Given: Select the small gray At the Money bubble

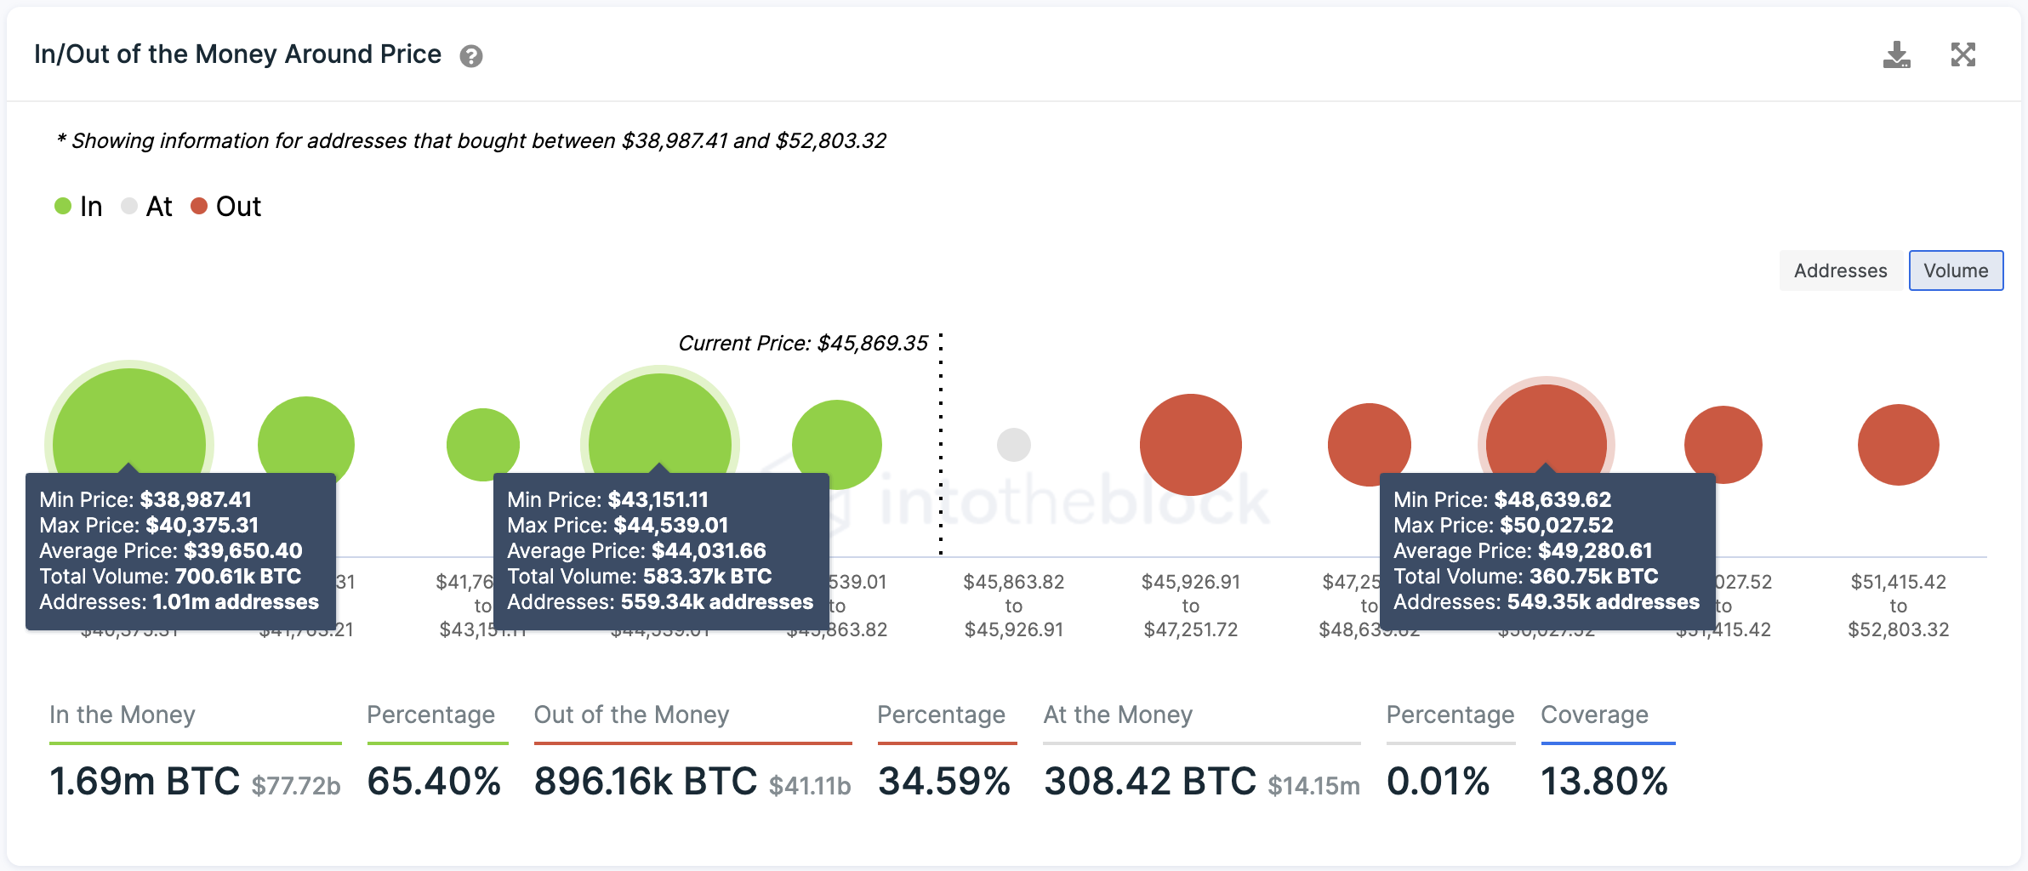Looking at the screenshot, I should pyautogui.click(x=1014, y=445).
